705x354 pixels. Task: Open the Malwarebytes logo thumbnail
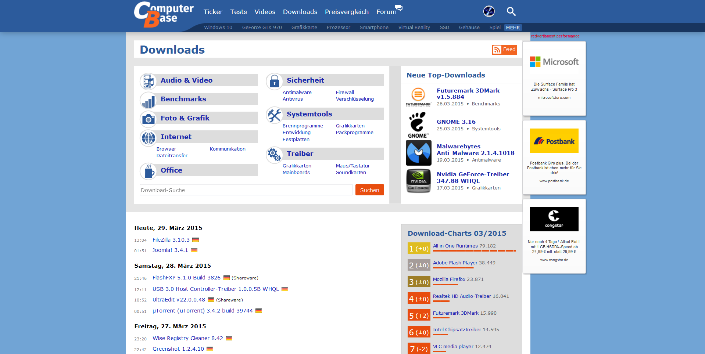pyautogui.click(x=418, y=153)
